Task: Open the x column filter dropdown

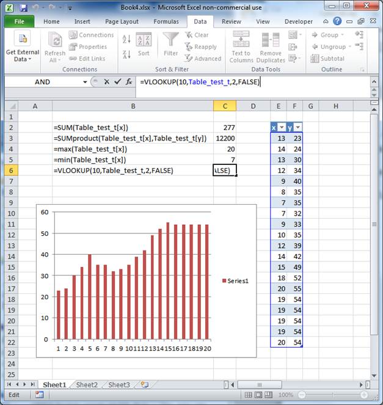Action: coord(282,127)
